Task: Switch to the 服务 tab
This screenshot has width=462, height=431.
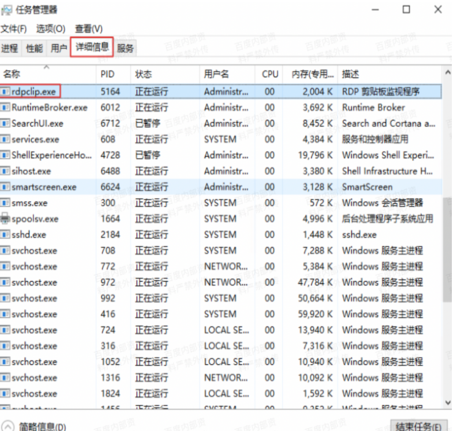Action: tap(126, 48)
